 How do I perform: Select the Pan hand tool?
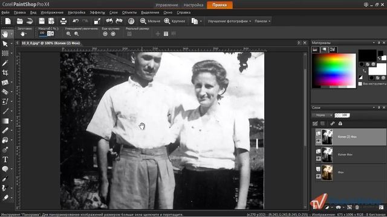[x=5, y=34]
